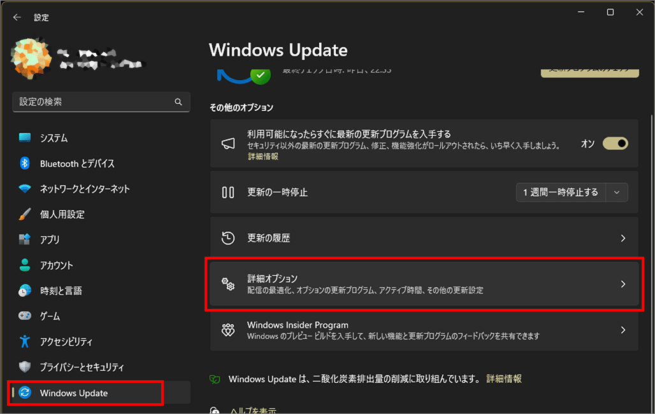Click the ヘルプを表示 link
The height and width of the screenshot is (414, 655).
(253, 411)
